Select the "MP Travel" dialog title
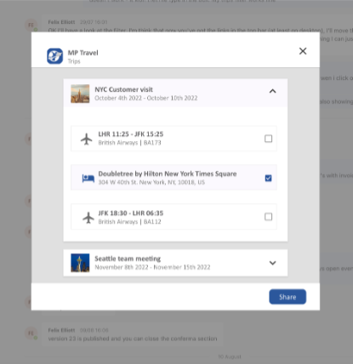The image size is (353, 364). (83, 53)
